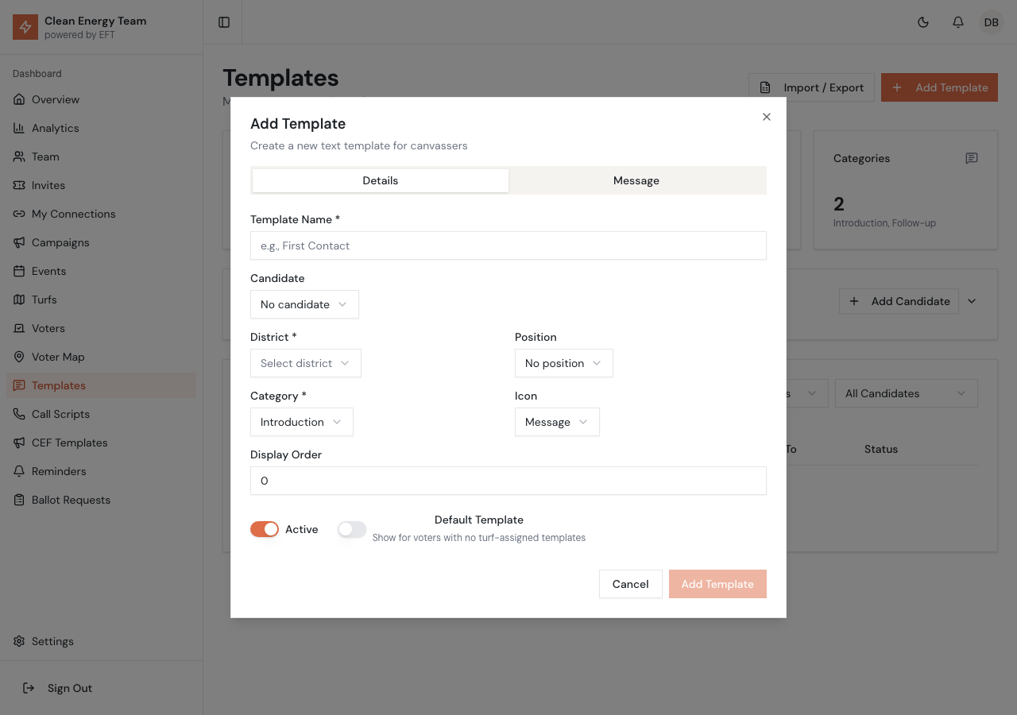Viewport: 1017px width, 715px height.
Task: Expand the Select district dropdown
Action: 305,363
